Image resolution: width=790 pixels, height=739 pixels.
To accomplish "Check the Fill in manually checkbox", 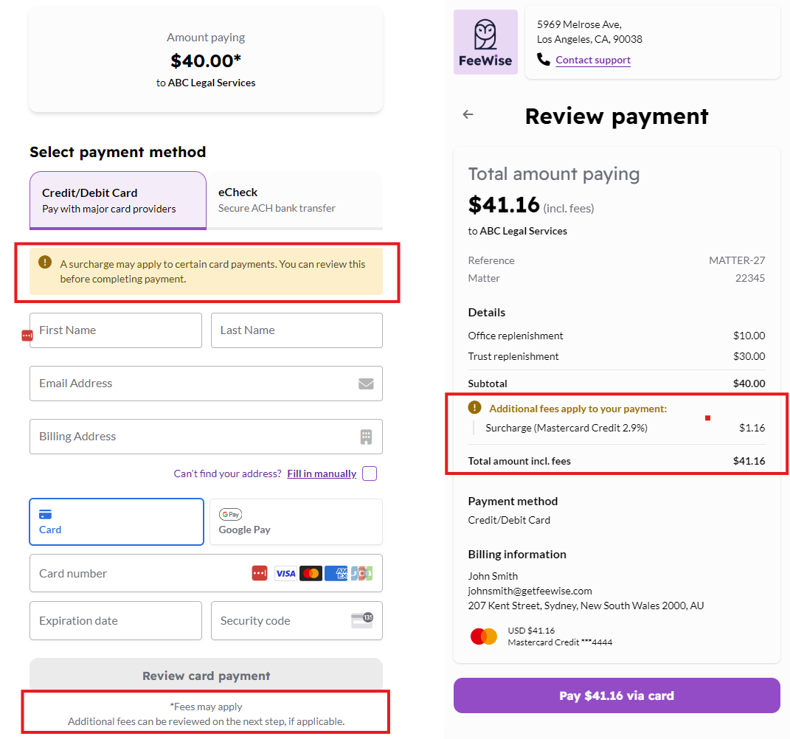I will point(370,473).
